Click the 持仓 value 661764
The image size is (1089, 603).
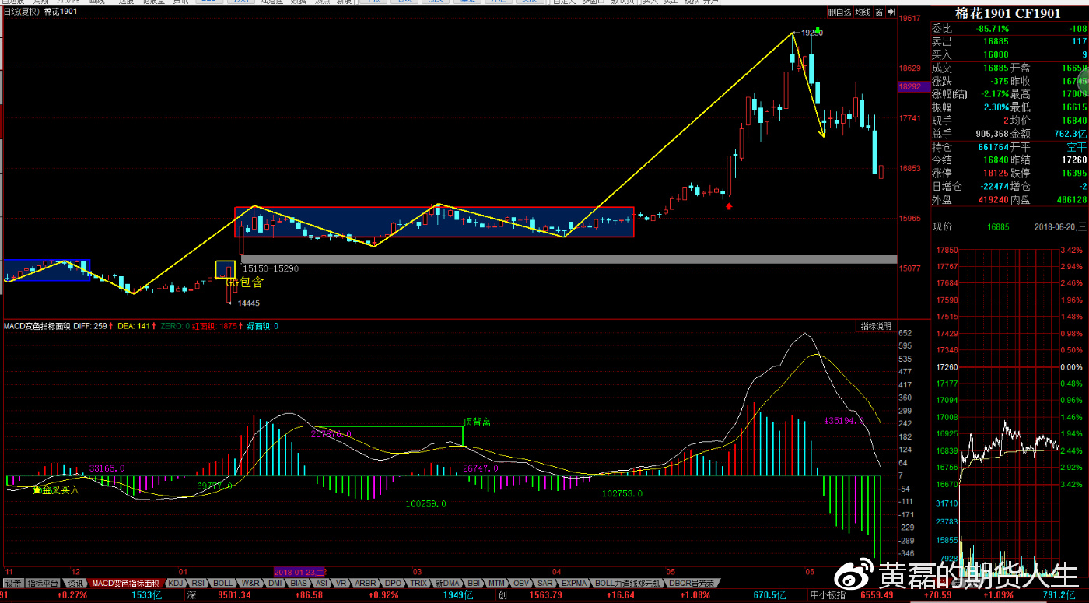coord(993,147)
